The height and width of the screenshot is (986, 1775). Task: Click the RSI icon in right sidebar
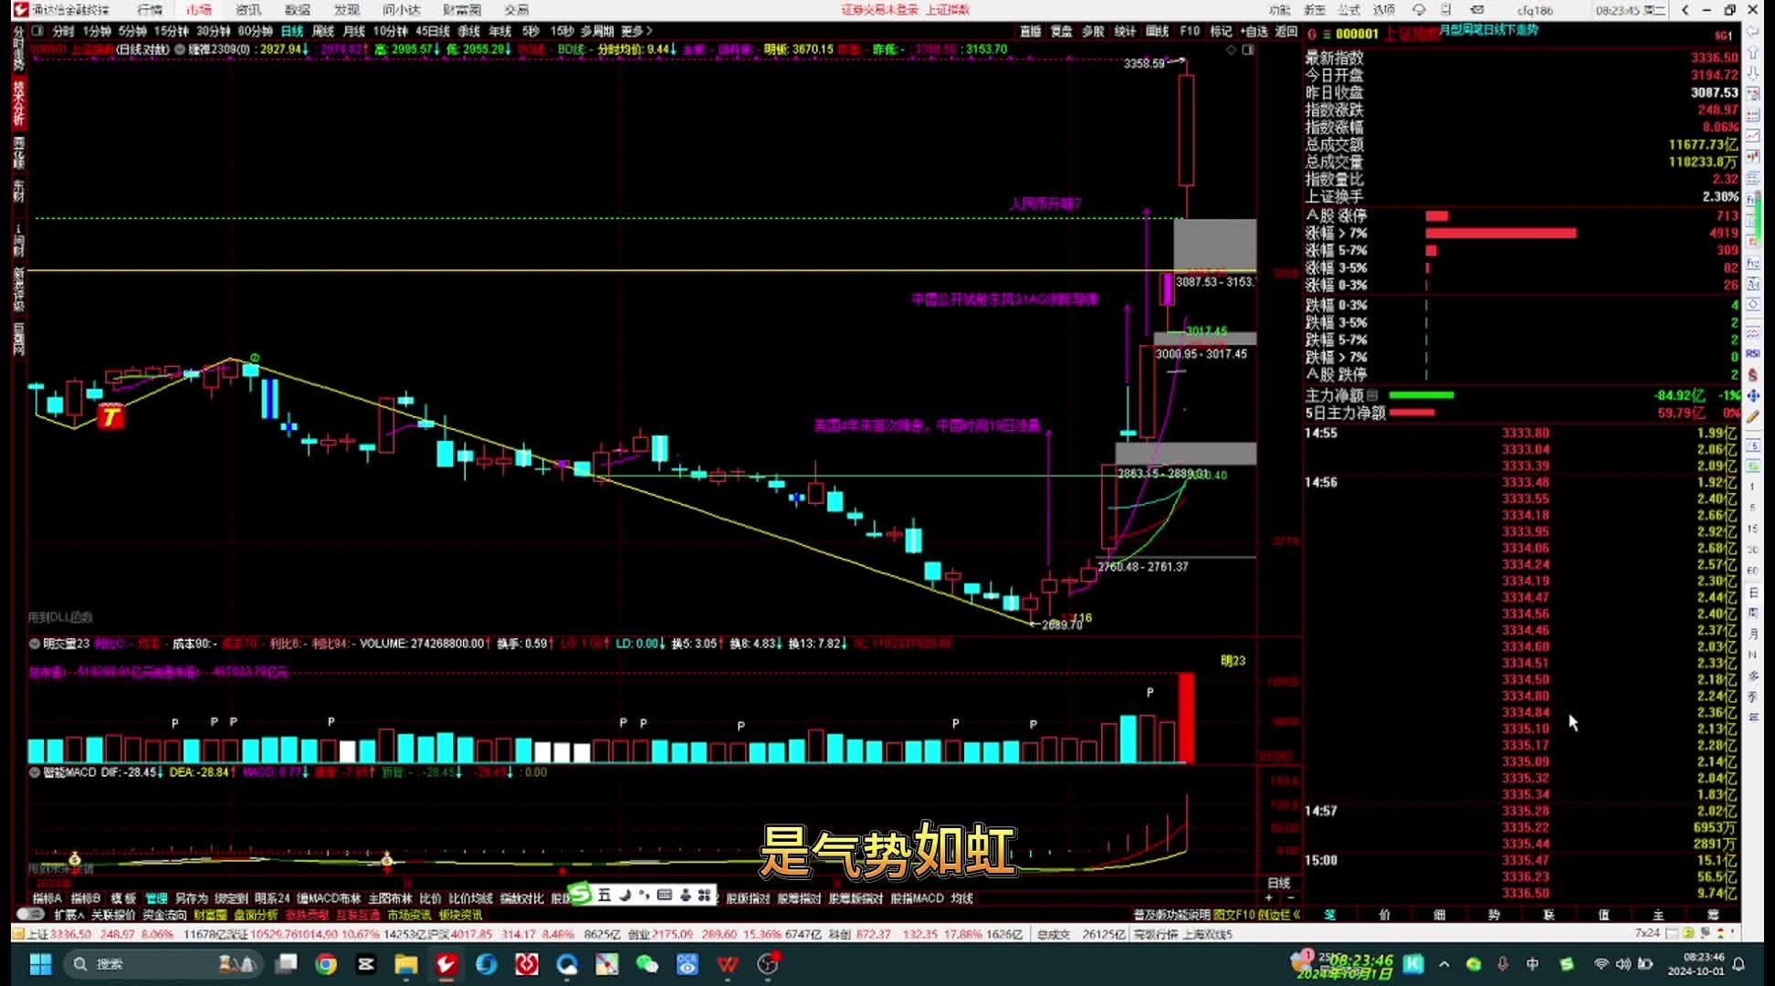point(1753,353)
